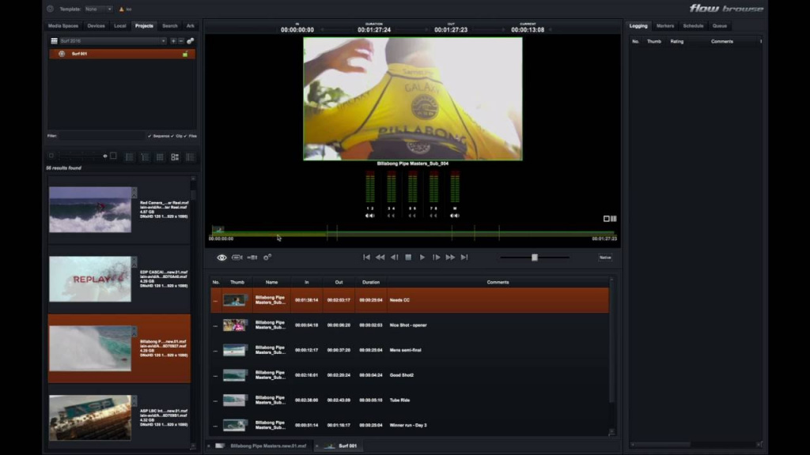Mute audio channels 1 2 speaker icon
The width and height of the screenshot is (810, 455).
click(370, 216)
